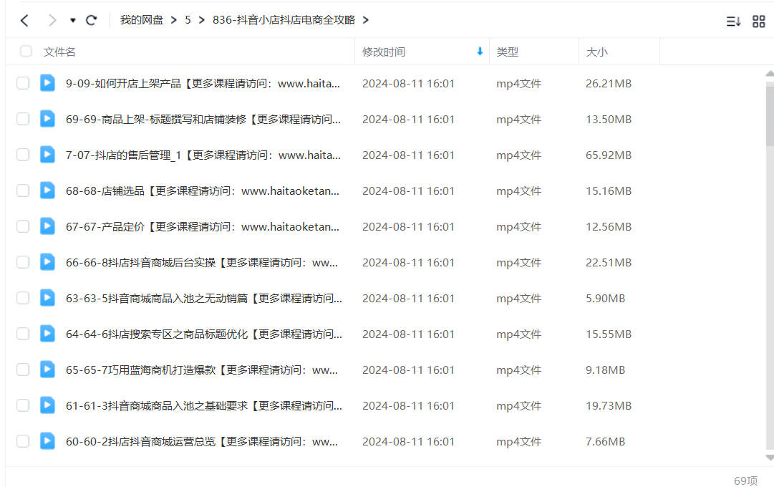This screenshot has width=774, height=487.
Task: Check the box for 65-65-7巧用蓝海商机打造爆款
Action: click(23, 370)
